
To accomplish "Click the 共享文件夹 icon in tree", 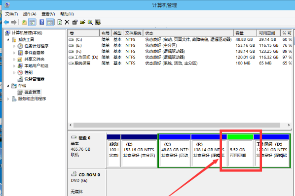I will 20,59.
